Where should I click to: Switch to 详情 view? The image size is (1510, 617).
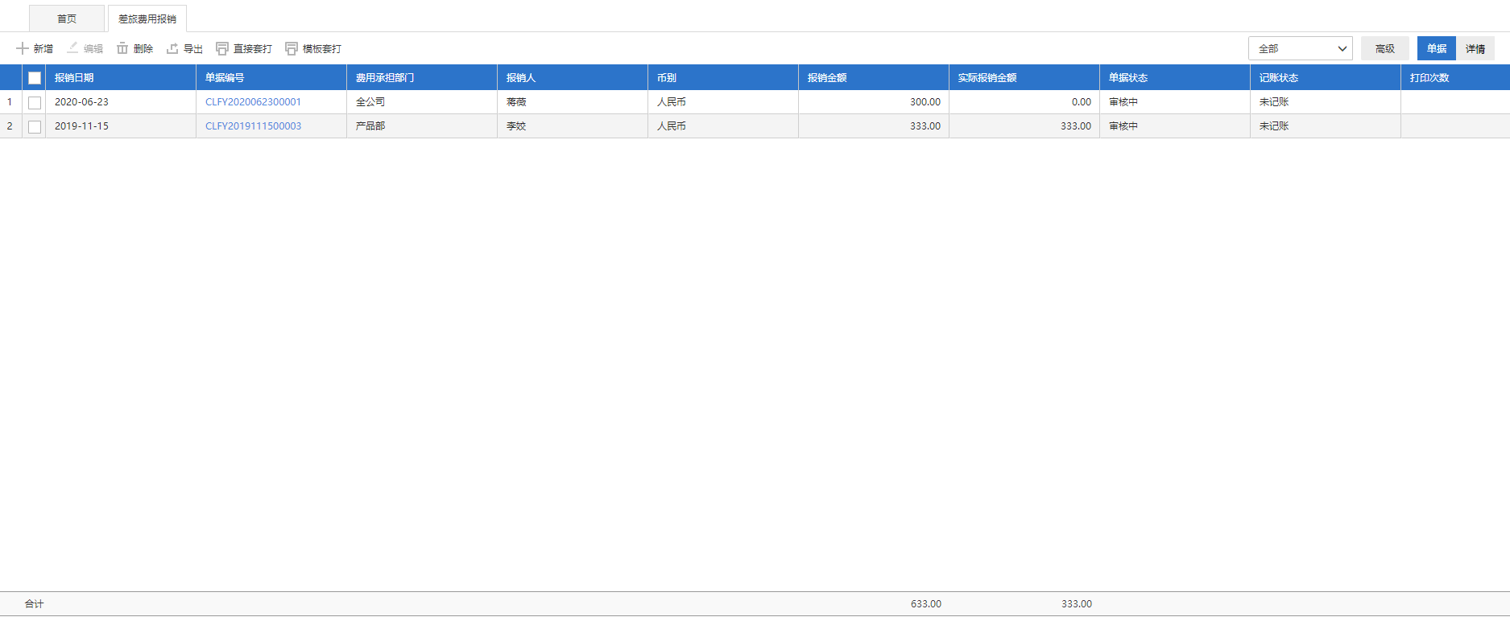pyautogui.click(x=1475, y=48)
